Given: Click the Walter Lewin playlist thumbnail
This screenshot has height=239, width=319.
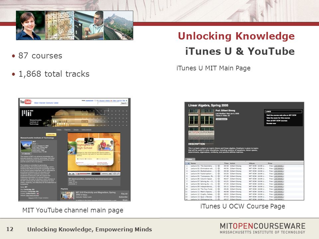Looking at the screenshot, I should point(67,195).
